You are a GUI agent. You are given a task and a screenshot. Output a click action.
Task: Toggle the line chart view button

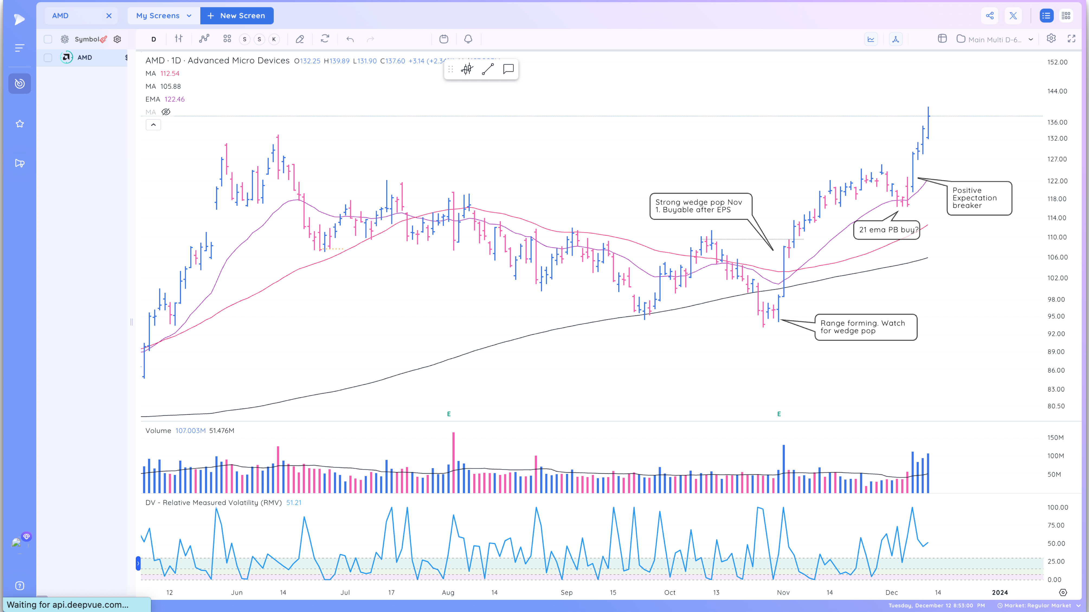click(871, 39)
